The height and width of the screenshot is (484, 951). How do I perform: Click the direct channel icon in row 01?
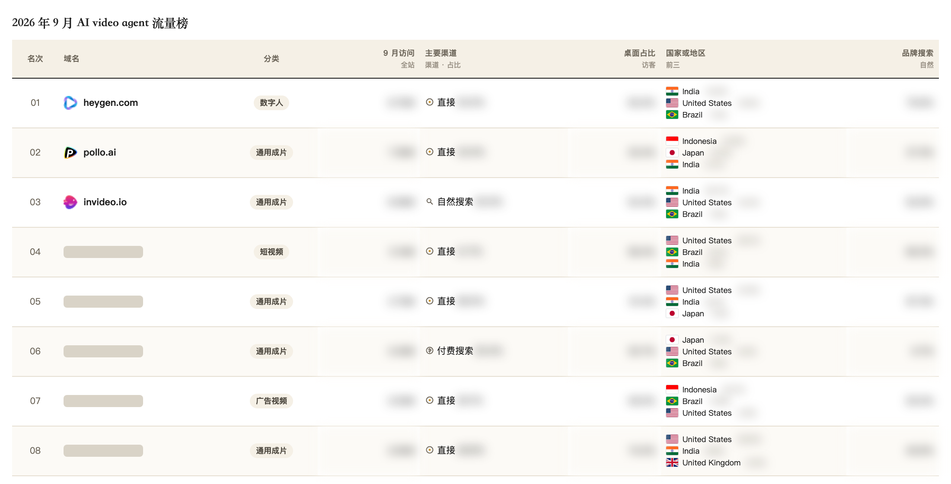click(430, 102)
